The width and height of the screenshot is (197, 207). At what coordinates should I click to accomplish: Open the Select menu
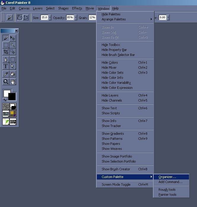point(50,9)
